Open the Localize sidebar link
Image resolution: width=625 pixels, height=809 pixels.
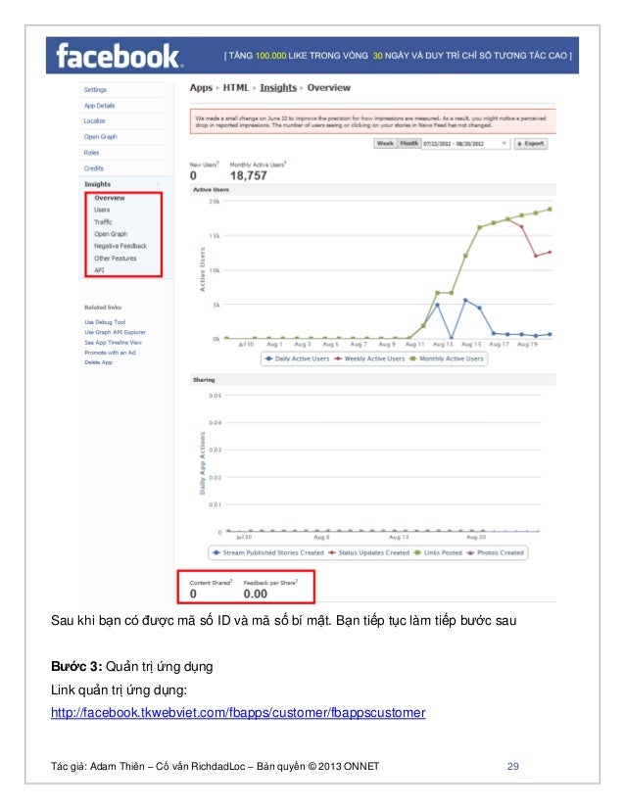click(94, 120)
